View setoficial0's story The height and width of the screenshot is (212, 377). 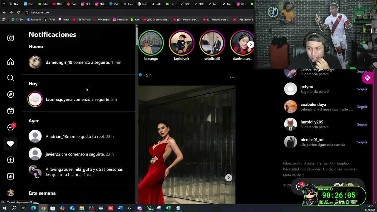212,43
